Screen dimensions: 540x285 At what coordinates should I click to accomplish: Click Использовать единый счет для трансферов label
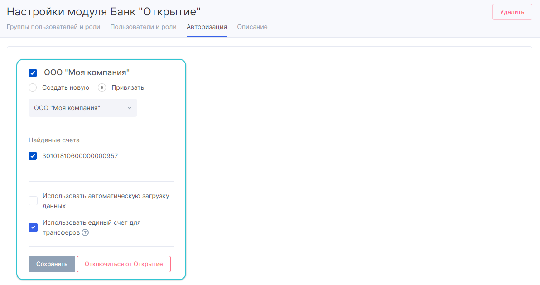92,227
